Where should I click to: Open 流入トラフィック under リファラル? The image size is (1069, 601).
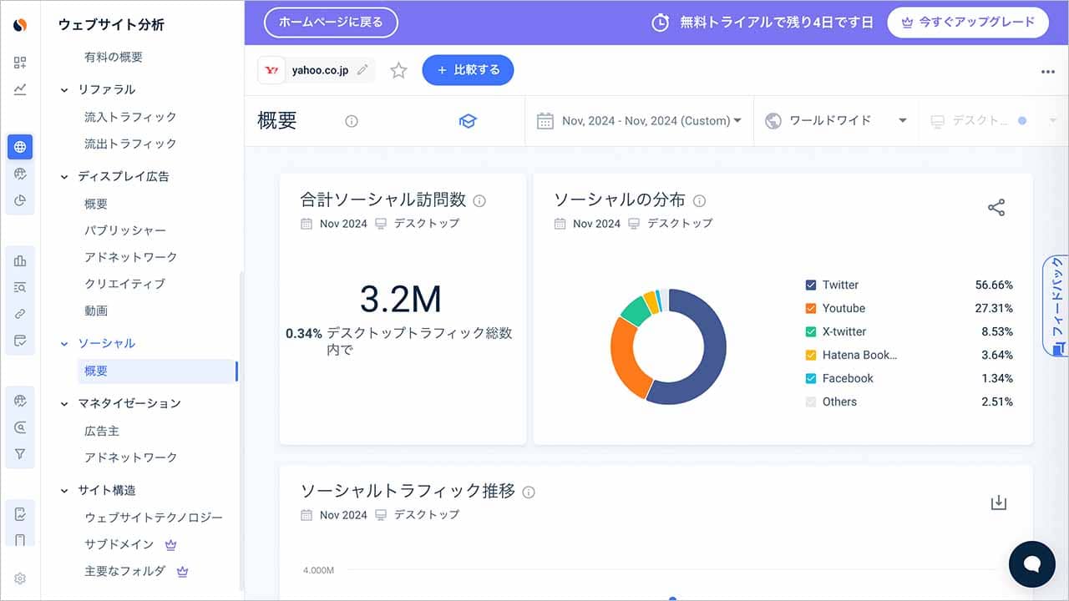[130, 117]
